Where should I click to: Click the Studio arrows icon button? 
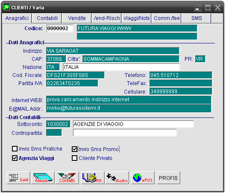pyautogui.click(x=117, y=178)
